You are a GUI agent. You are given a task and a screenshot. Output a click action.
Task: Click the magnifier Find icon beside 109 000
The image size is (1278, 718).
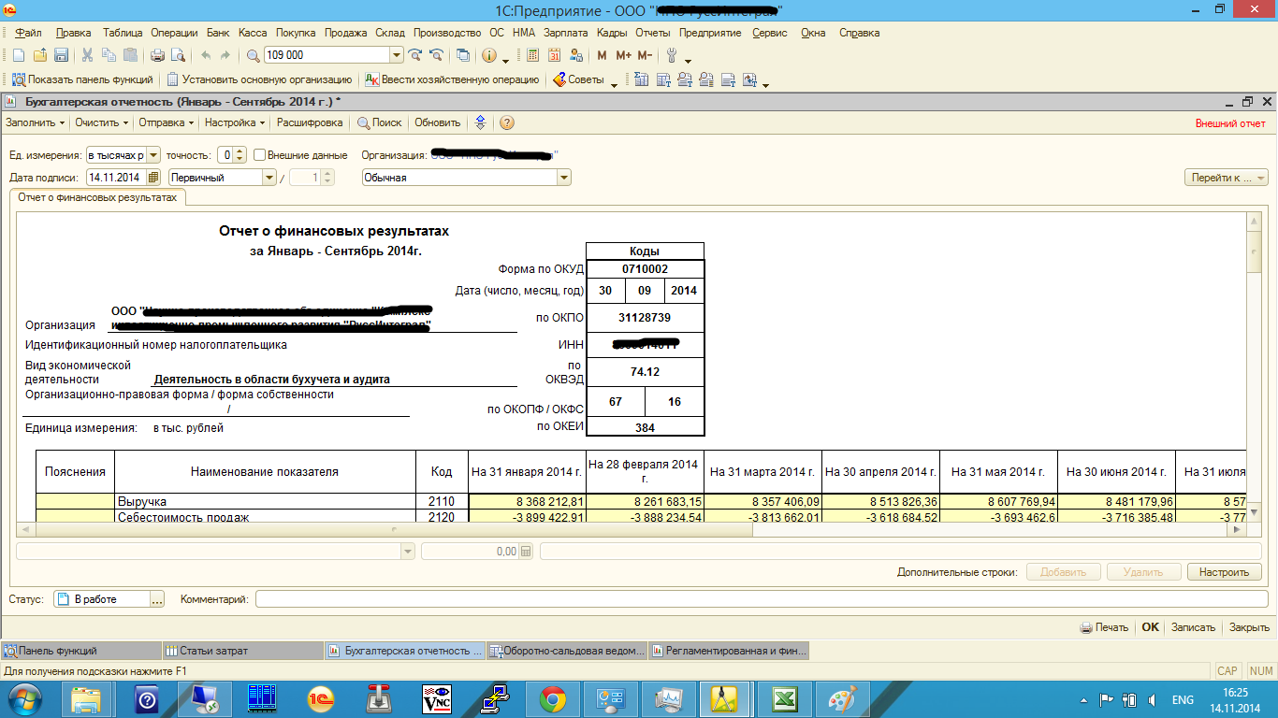(x=254, y=55)
